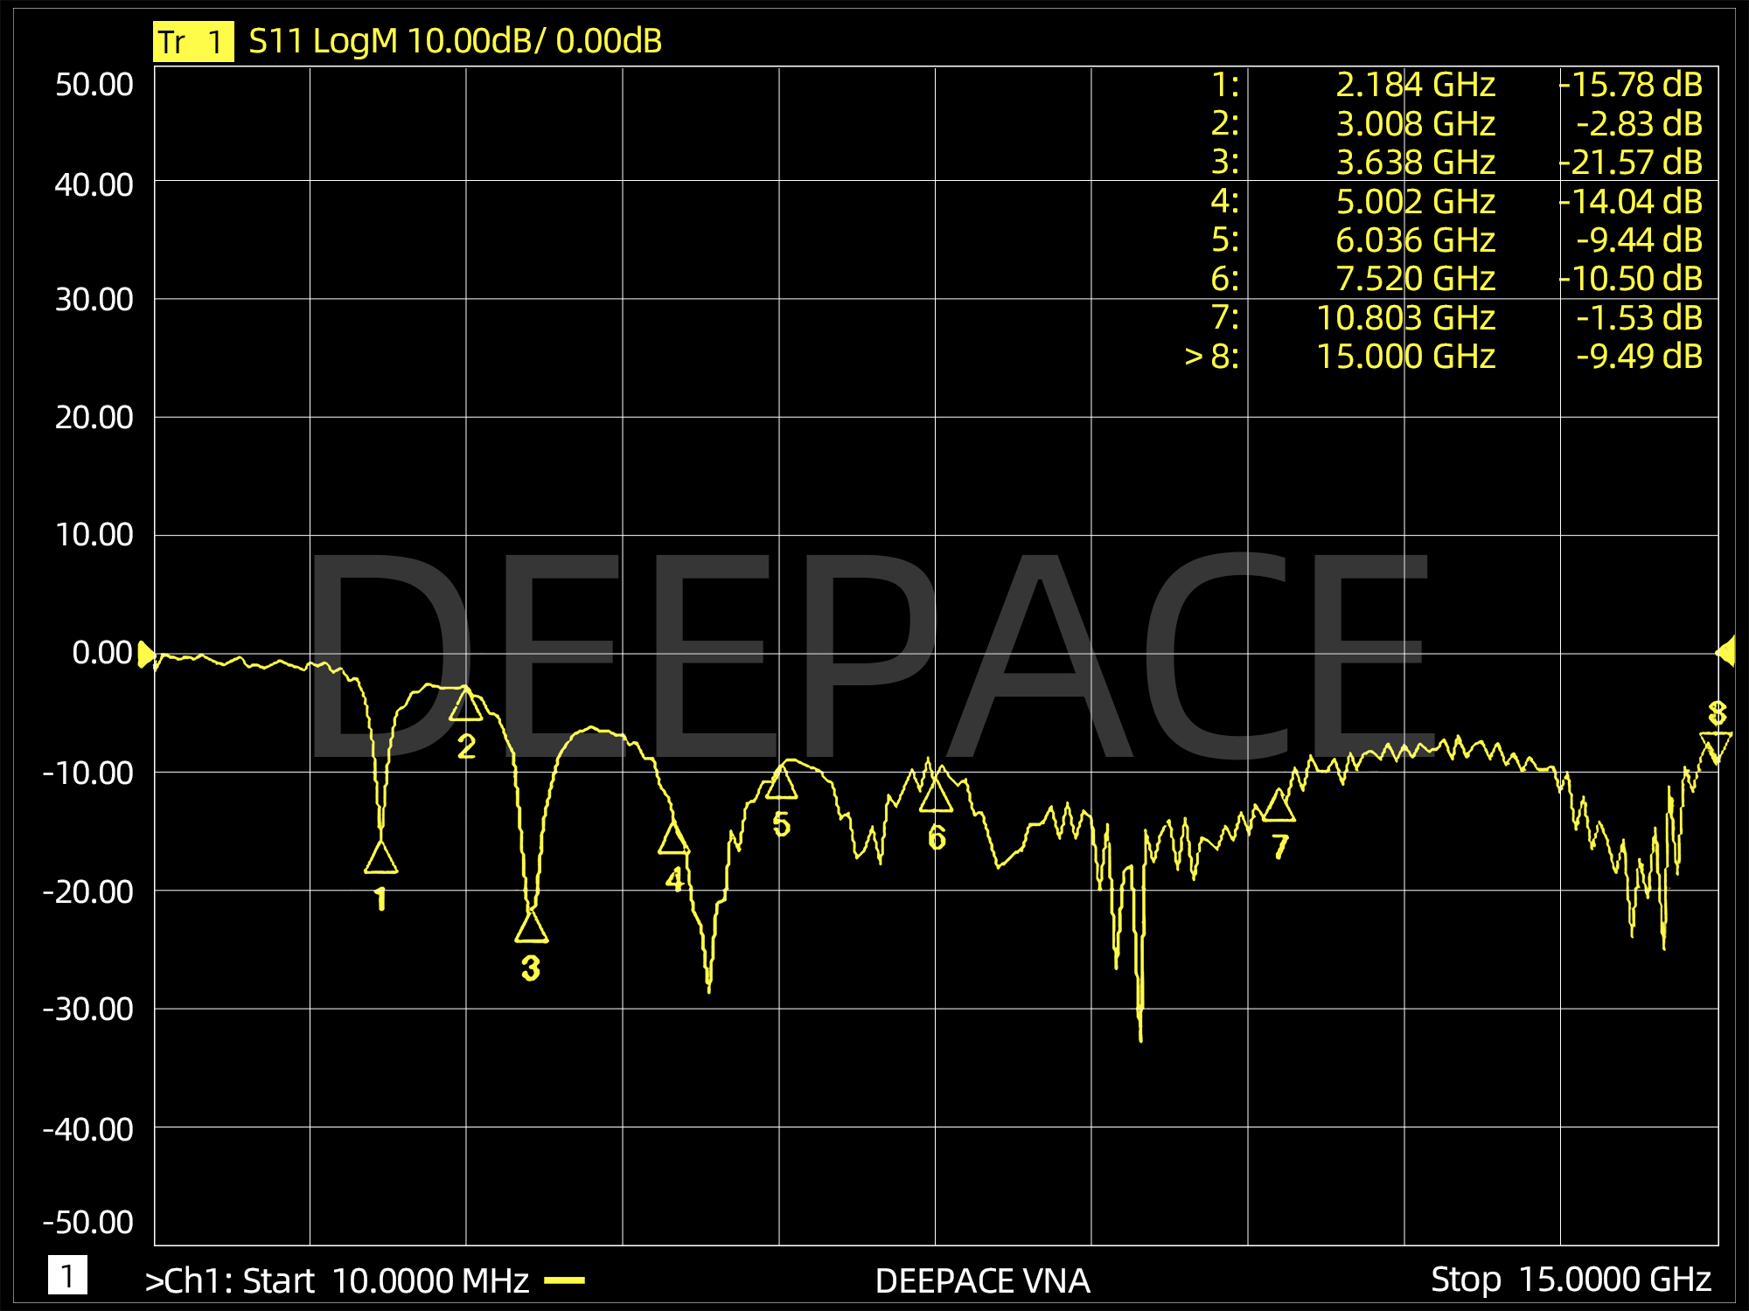Screen dimensions: 1749x1311
Task: Click marker 1 triangle on trace
Action: [x=380, y=858]
